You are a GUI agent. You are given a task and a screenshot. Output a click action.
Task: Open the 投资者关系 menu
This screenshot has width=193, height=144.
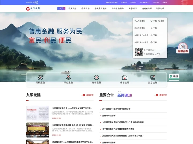[147, 9]
